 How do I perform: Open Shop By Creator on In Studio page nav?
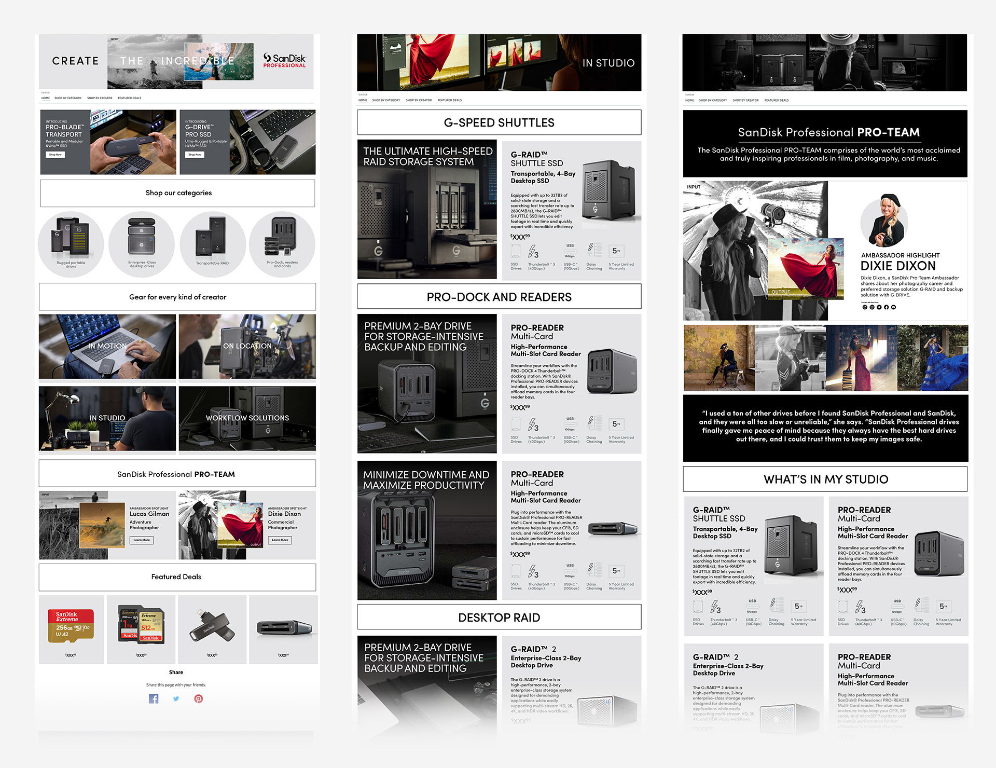[419, 100]
